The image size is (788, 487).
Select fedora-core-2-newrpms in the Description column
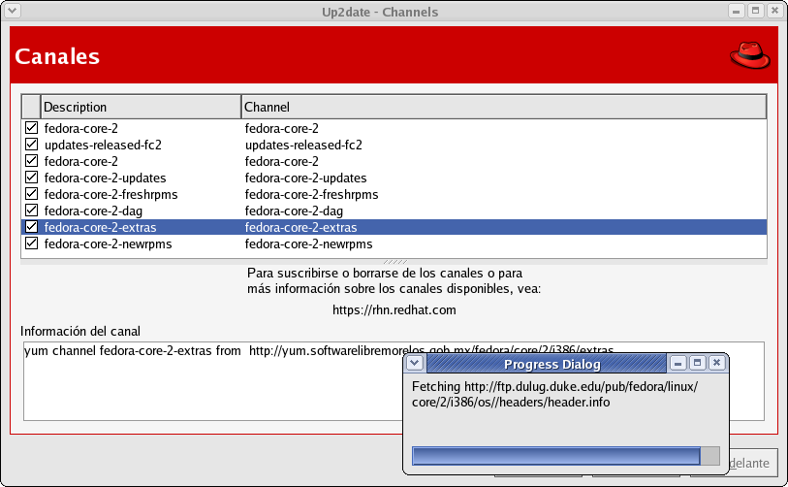[x=108, y=244]
